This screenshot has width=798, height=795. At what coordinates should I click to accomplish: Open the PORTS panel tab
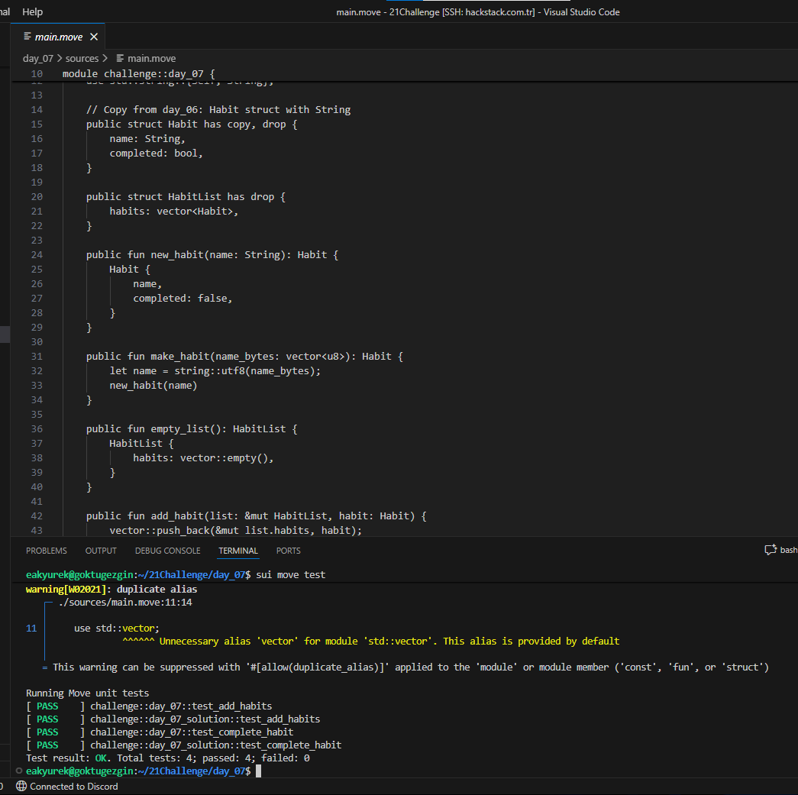pyautogui.click(x=288, y=551)
